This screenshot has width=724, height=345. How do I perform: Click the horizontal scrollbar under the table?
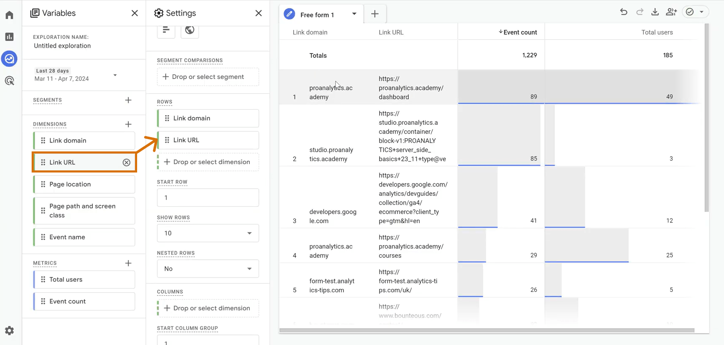pyautogui.click(x=487, y=330)
